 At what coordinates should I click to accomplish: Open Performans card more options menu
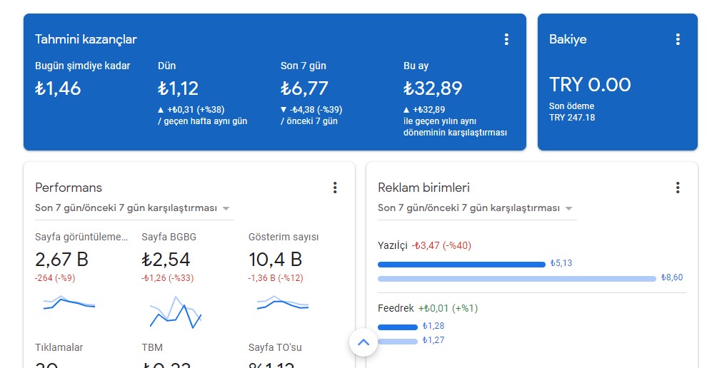[335, 188]
